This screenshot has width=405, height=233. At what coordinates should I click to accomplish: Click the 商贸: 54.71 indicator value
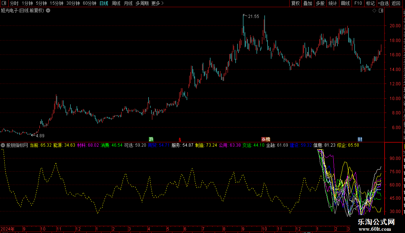pyautogui.click(x=159, y=145)
